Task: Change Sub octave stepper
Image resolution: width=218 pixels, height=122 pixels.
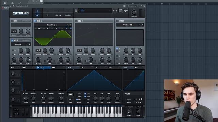Action: click(14, 31)
